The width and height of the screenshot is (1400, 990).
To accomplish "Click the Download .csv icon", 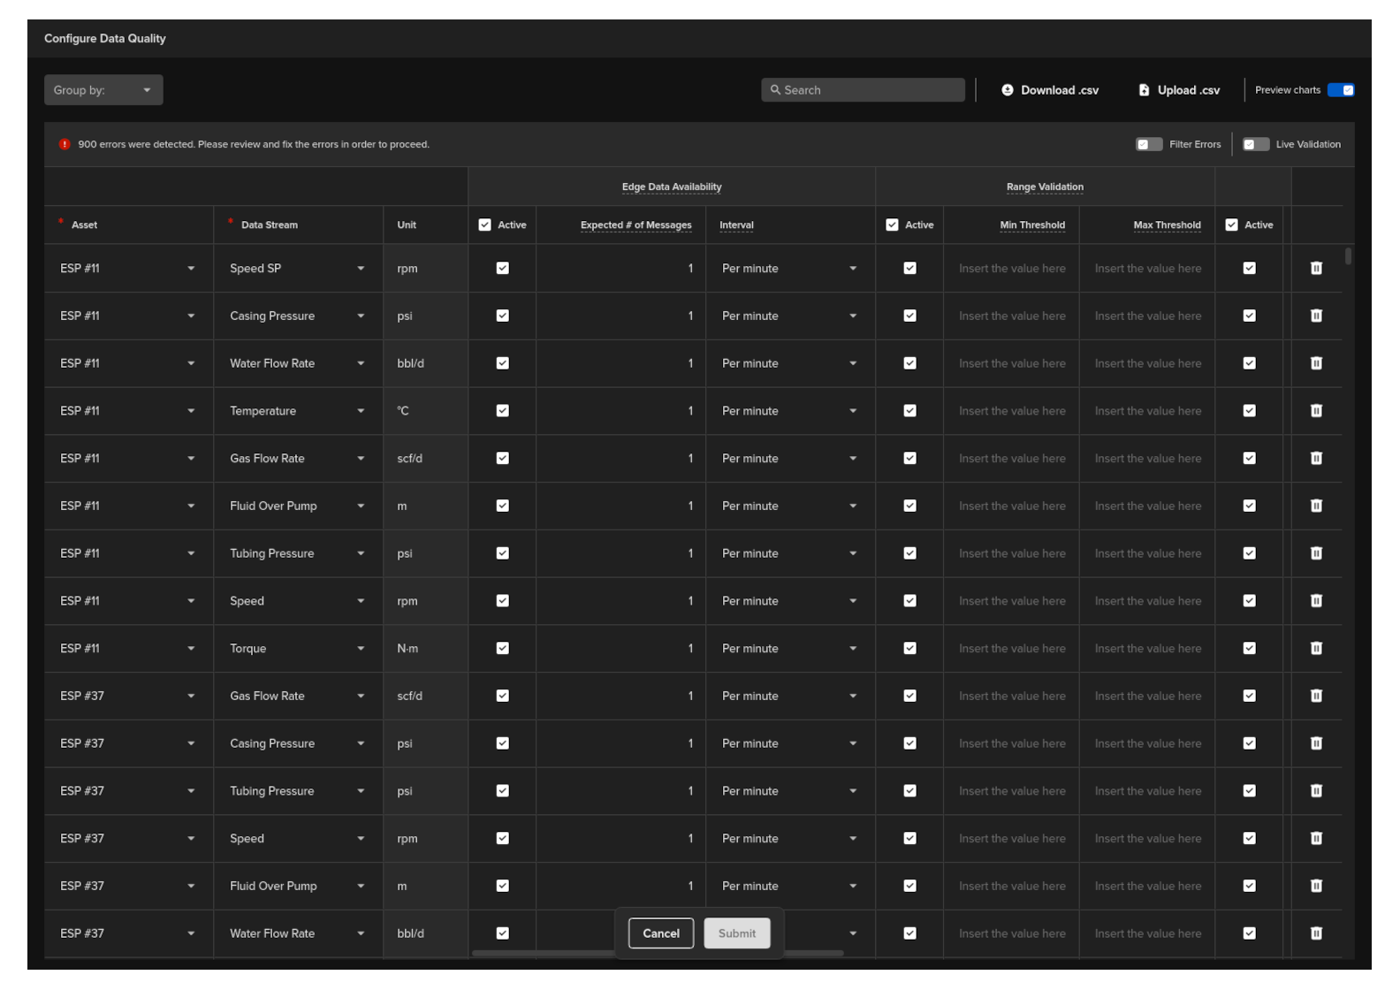I will pyautogui.click(x=1007, y=90).
